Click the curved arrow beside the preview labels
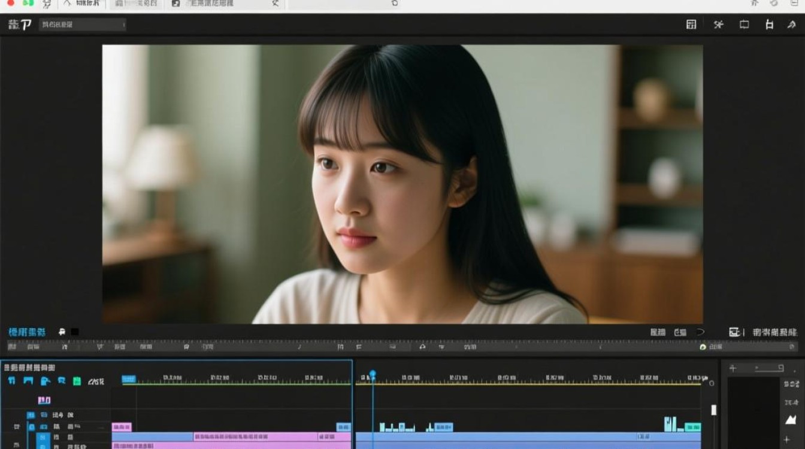Screen dimensions: 805x449 (x=701, y=332)
